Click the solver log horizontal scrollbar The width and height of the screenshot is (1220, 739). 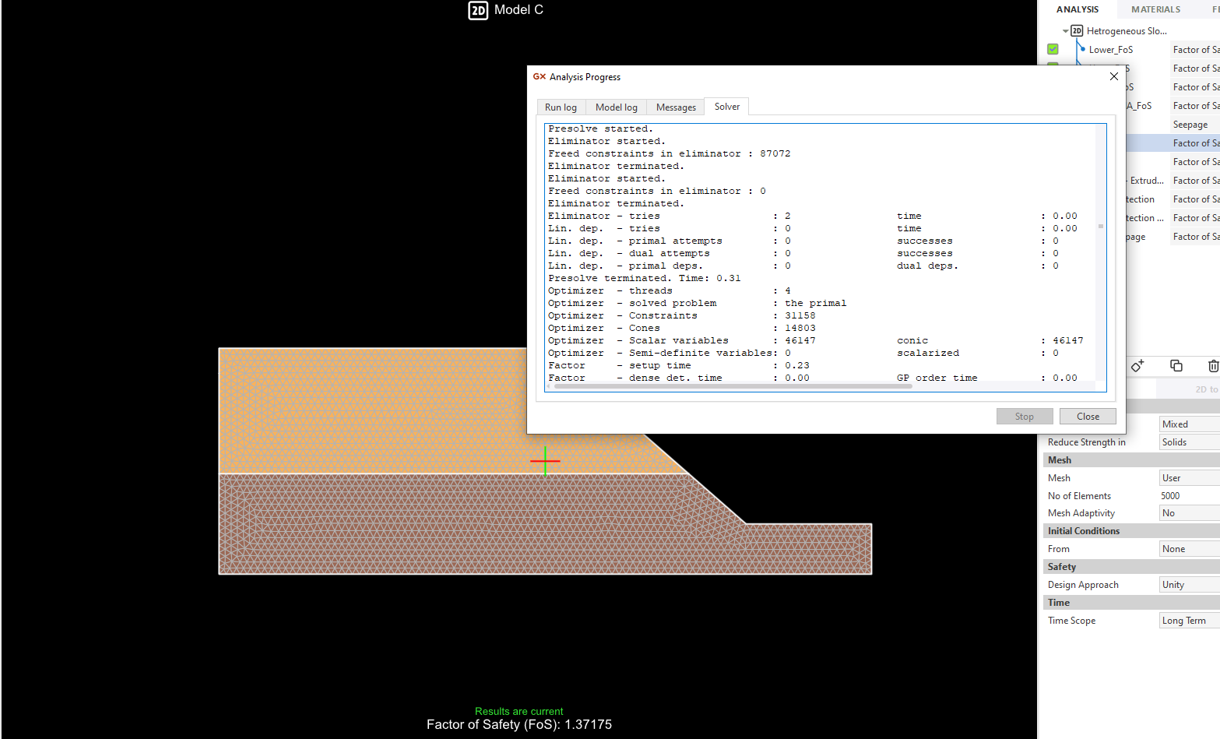point(732,385)
